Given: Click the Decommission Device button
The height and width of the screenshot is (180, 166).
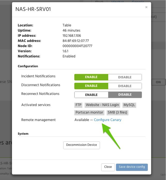Looking at the screenshot, I should pyautogui.click(x=82, y=145).
